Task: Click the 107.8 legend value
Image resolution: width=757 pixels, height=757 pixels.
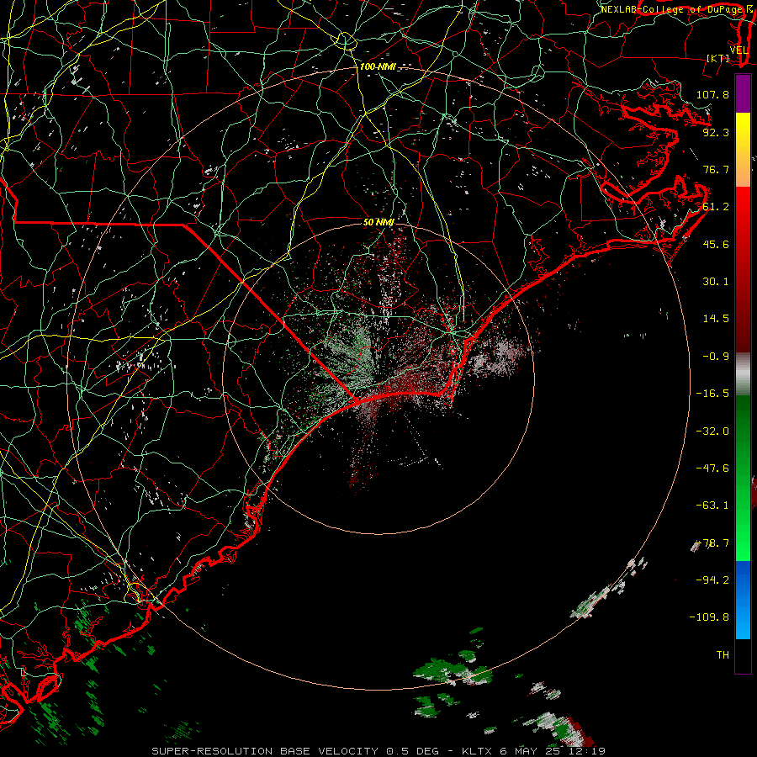Action: click(712, 94)
